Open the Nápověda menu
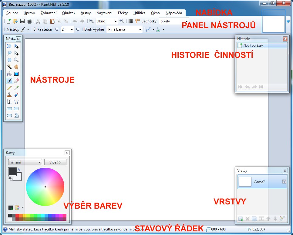Image resolution: width=293 pixels, height=235 pixels. coord(174,13)
